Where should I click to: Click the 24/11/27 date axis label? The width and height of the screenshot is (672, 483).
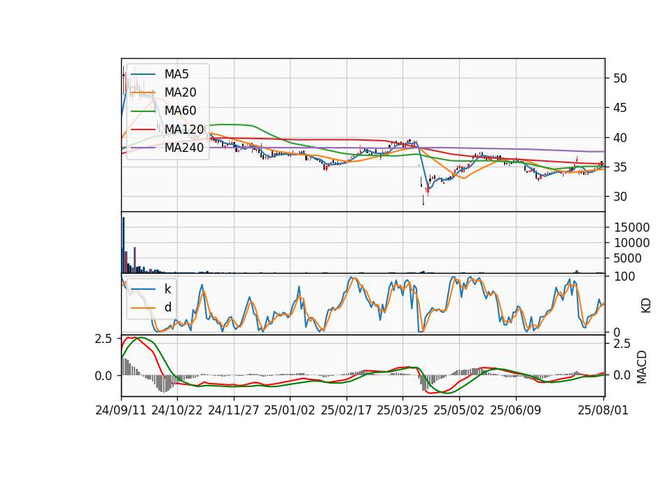click(x=234, y=410)
